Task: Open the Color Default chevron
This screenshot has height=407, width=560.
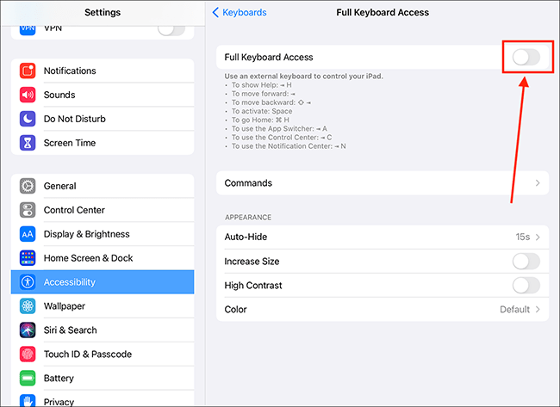Action: coord(538,309)
